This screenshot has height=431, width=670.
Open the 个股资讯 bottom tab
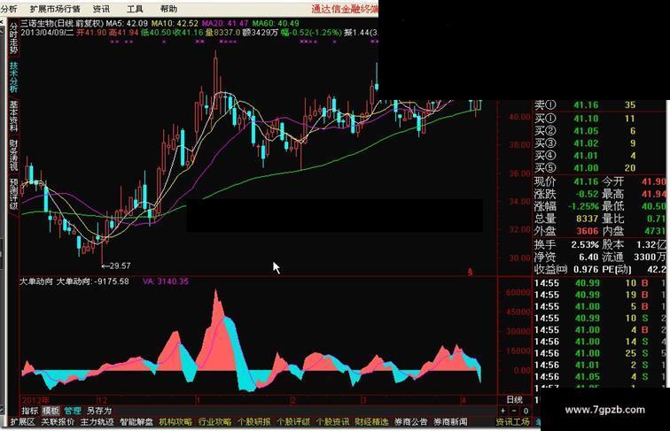tap(332, 422)
